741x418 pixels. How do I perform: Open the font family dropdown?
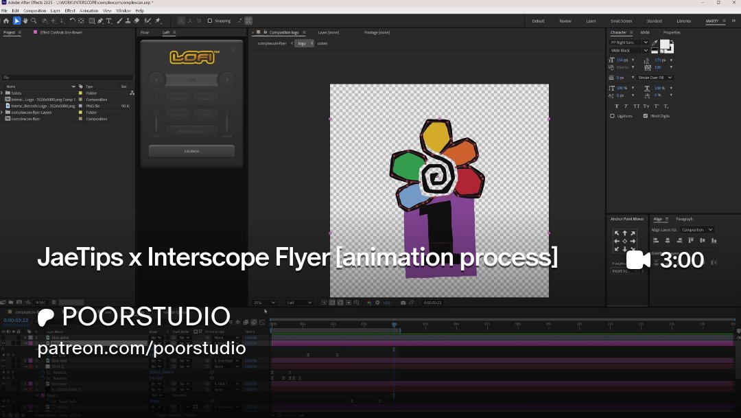[x=629, y=43]
